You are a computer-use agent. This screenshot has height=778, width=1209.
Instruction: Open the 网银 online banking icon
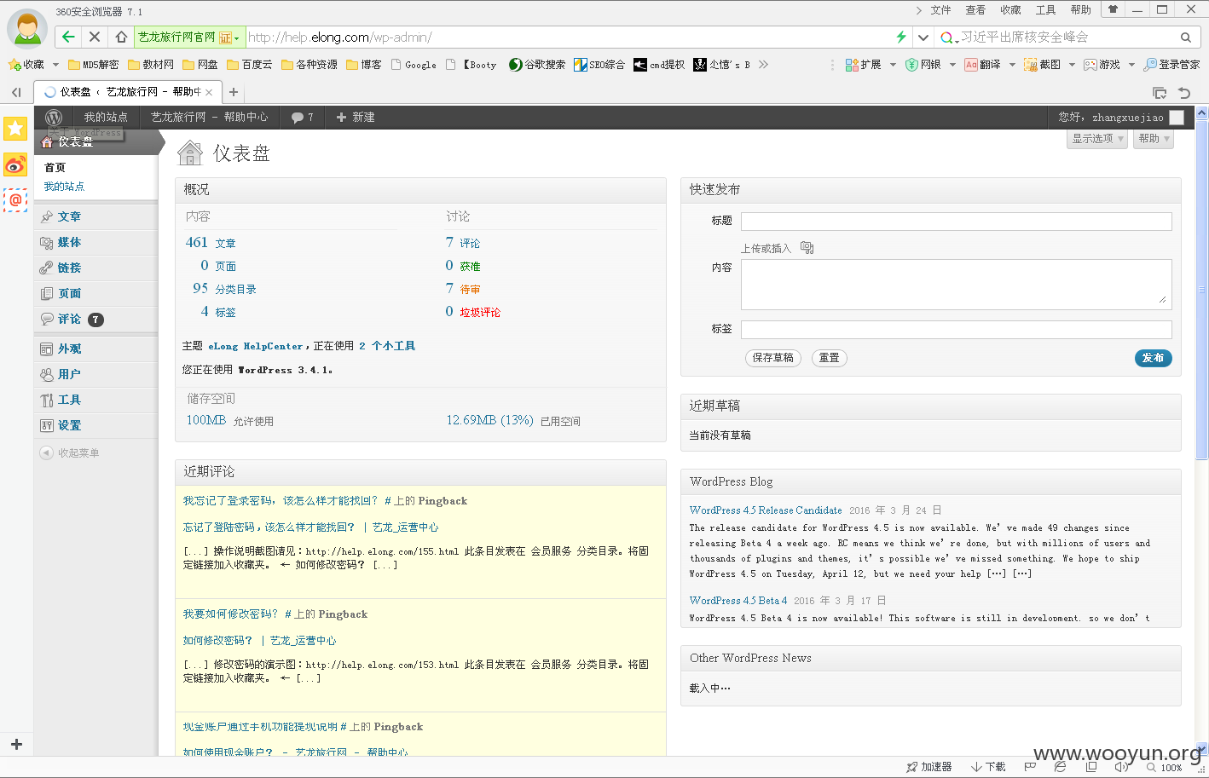(923, 65)
